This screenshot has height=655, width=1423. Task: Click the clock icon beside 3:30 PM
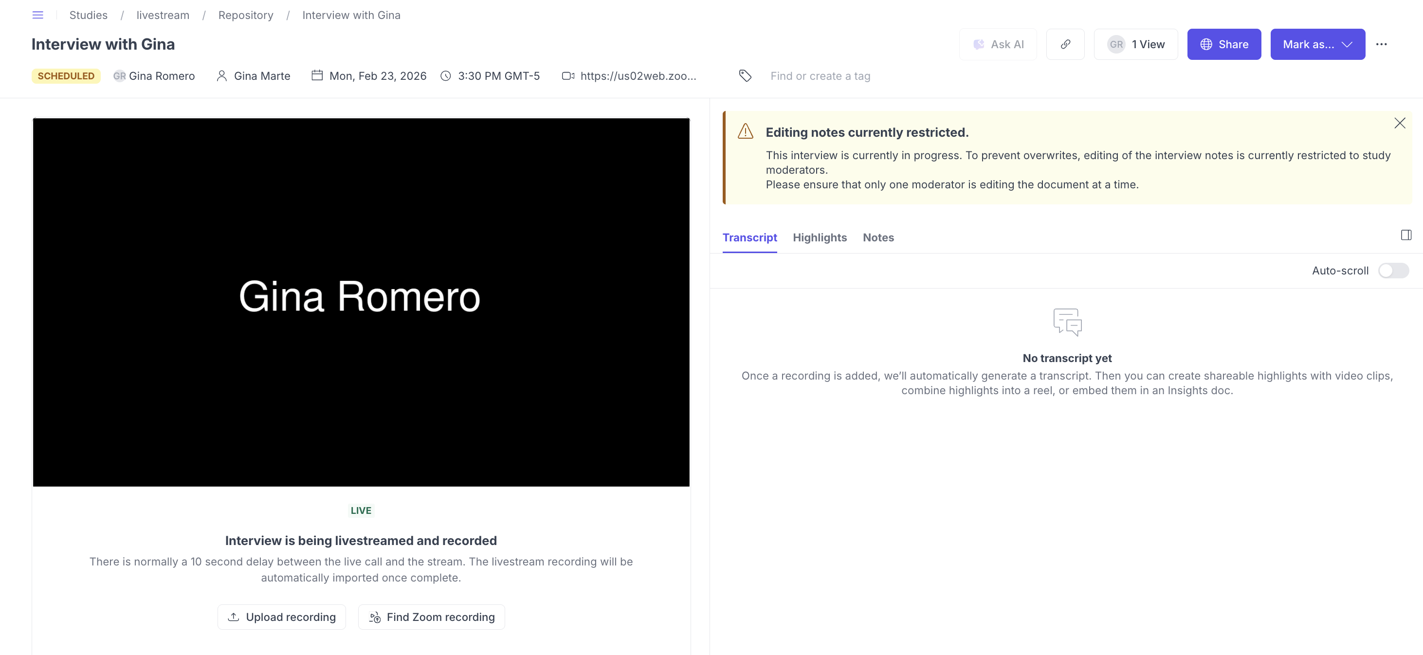point(446,75)
